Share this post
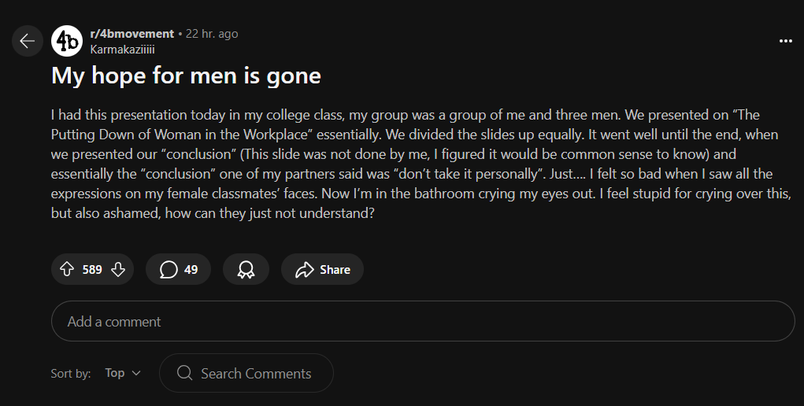This screenshot has height=406, width=804. (x=322, y=270)
